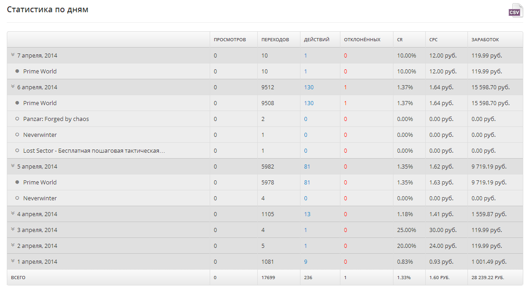Collapse the 7 апреля, 2014 row

(x=13, y=55)
